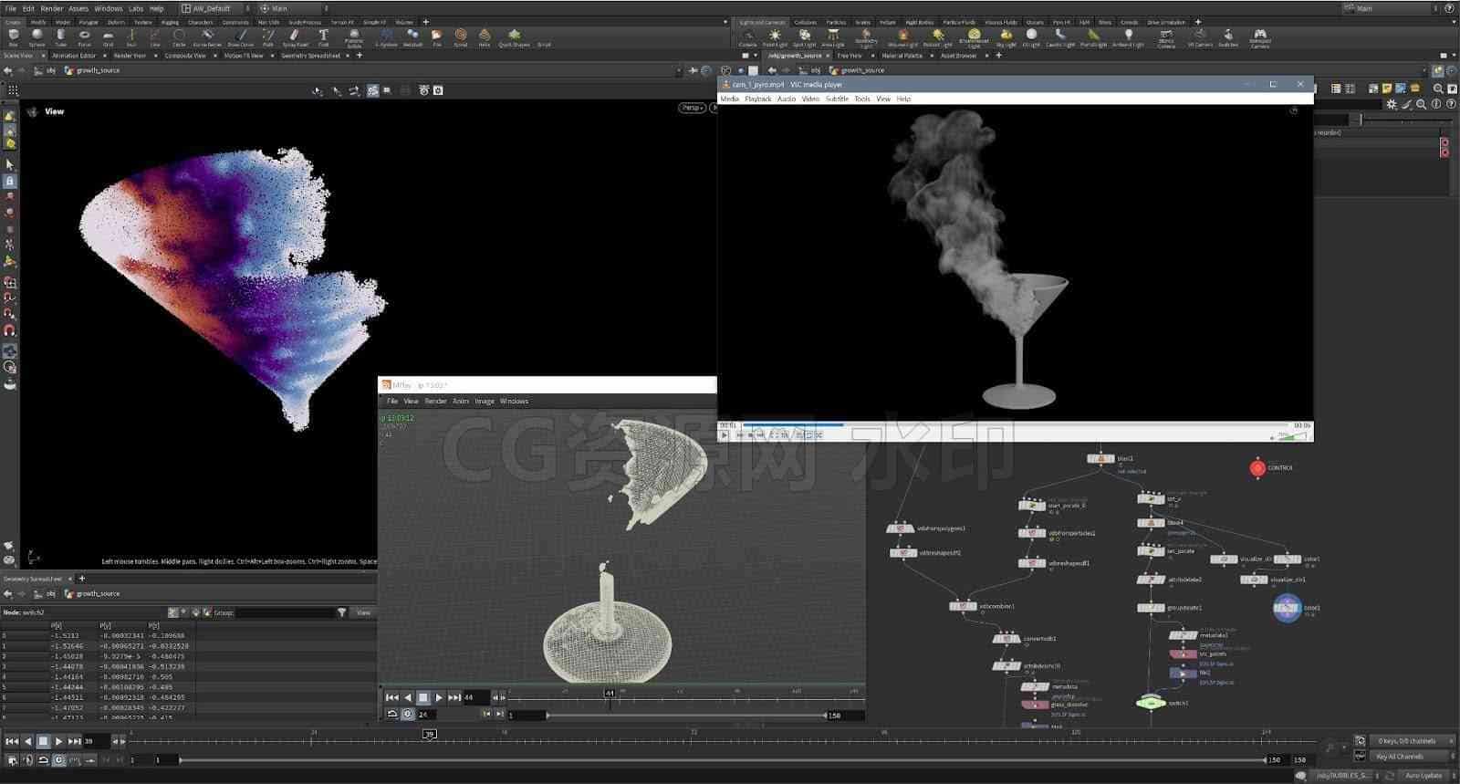This screenshot has width=1460, height=784.
Task: Click the CONTROL null node
Action: [x=1257, y=468]
